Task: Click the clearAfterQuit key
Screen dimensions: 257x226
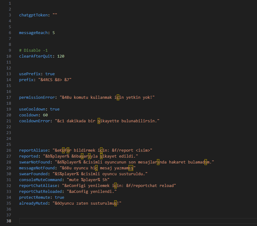Action: tap(36, 56)
